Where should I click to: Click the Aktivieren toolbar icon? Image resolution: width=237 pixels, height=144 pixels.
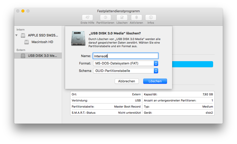[136, 18]
